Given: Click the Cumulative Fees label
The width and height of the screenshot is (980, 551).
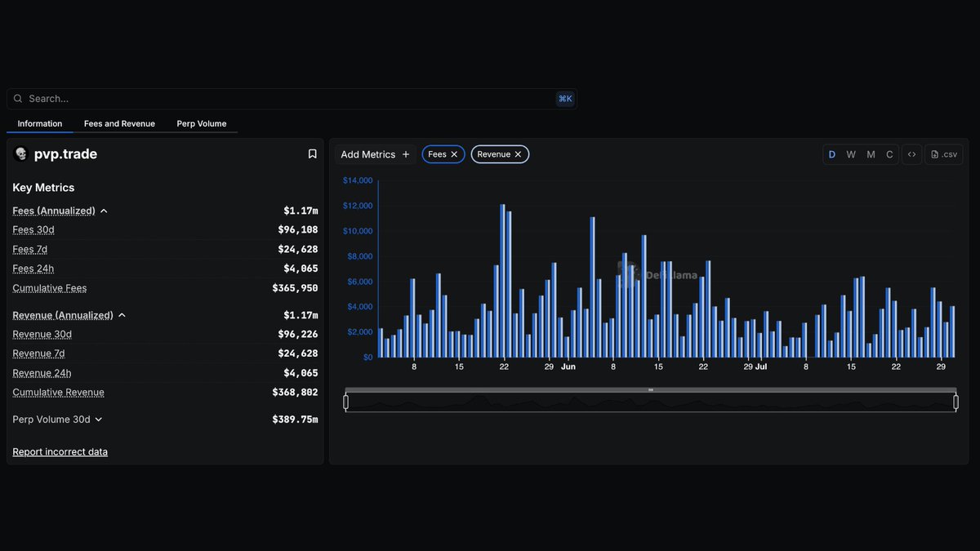Looking at the screenshot, I should pos(49,289).
